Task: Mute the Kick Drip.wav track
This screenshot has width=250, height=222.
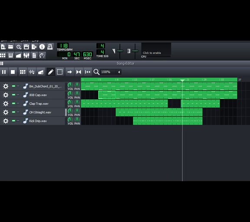Action: [13, 121]
